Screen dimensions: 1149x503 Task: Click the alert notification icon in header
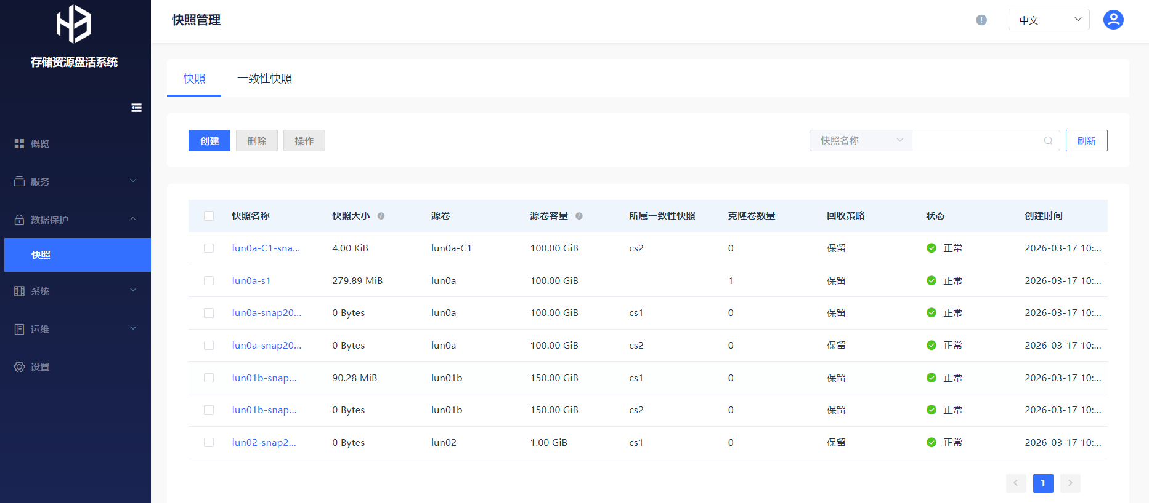point(981,20)
